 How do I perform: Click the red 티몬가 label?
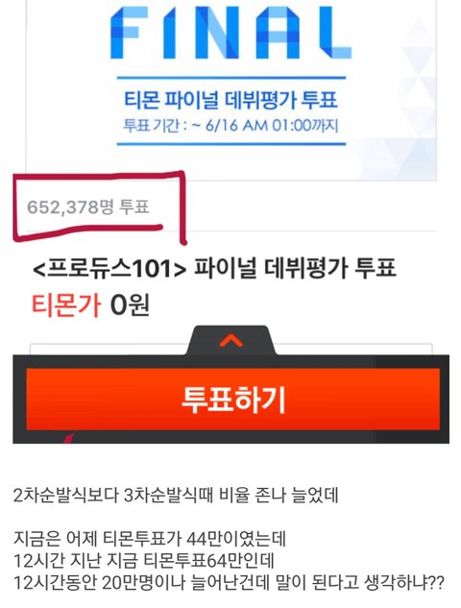[x=66, y=305]
